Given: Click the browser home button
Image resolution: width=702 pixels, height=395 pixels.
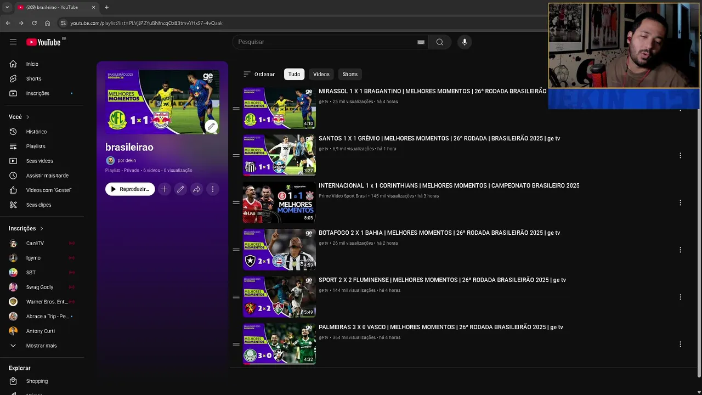Looking at the screenshot, I should point(47,23).
